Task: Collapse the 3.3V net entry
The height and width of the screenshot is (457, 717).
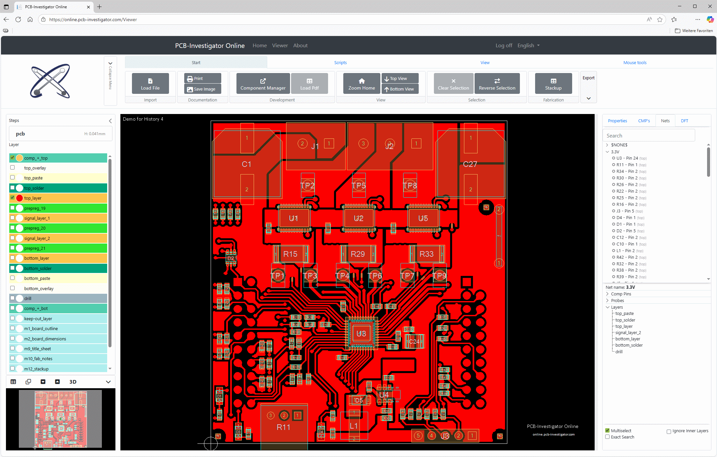Action: coord(607,152)
